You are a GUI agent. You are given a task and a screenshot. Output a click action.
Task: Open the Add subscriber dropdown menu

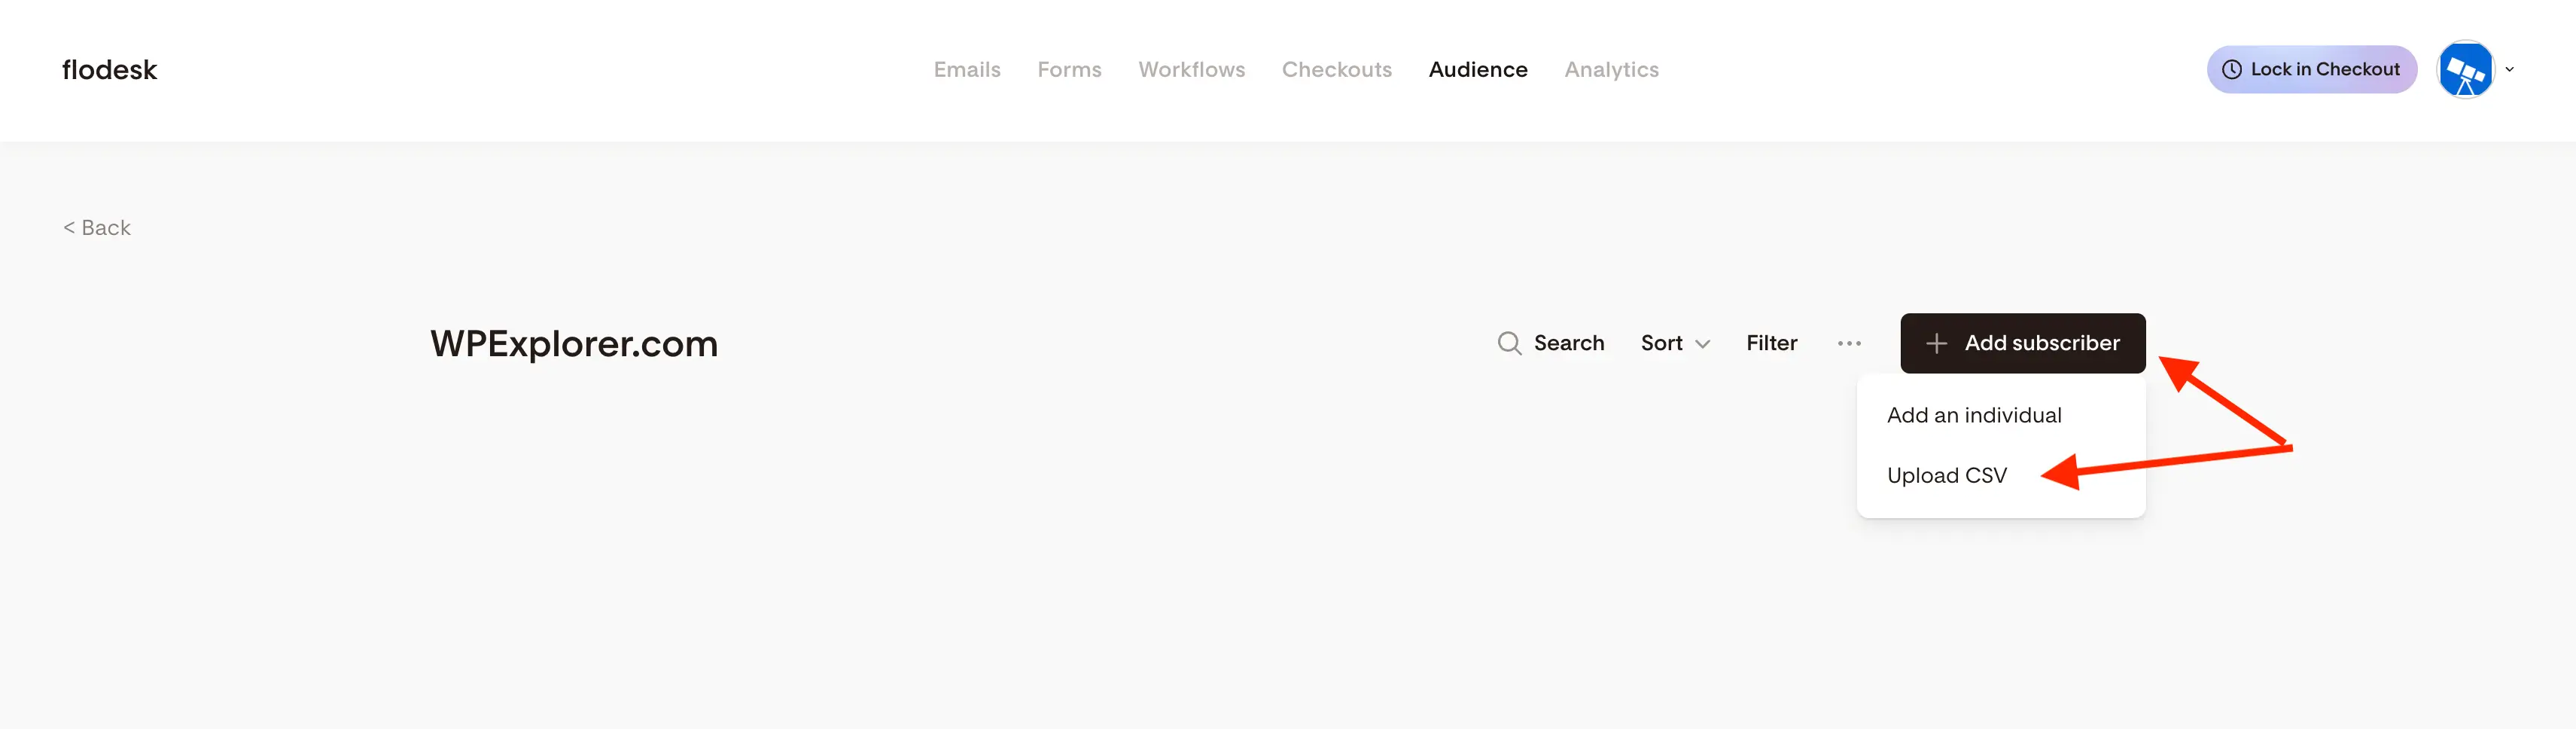(x=2022, y=343)
